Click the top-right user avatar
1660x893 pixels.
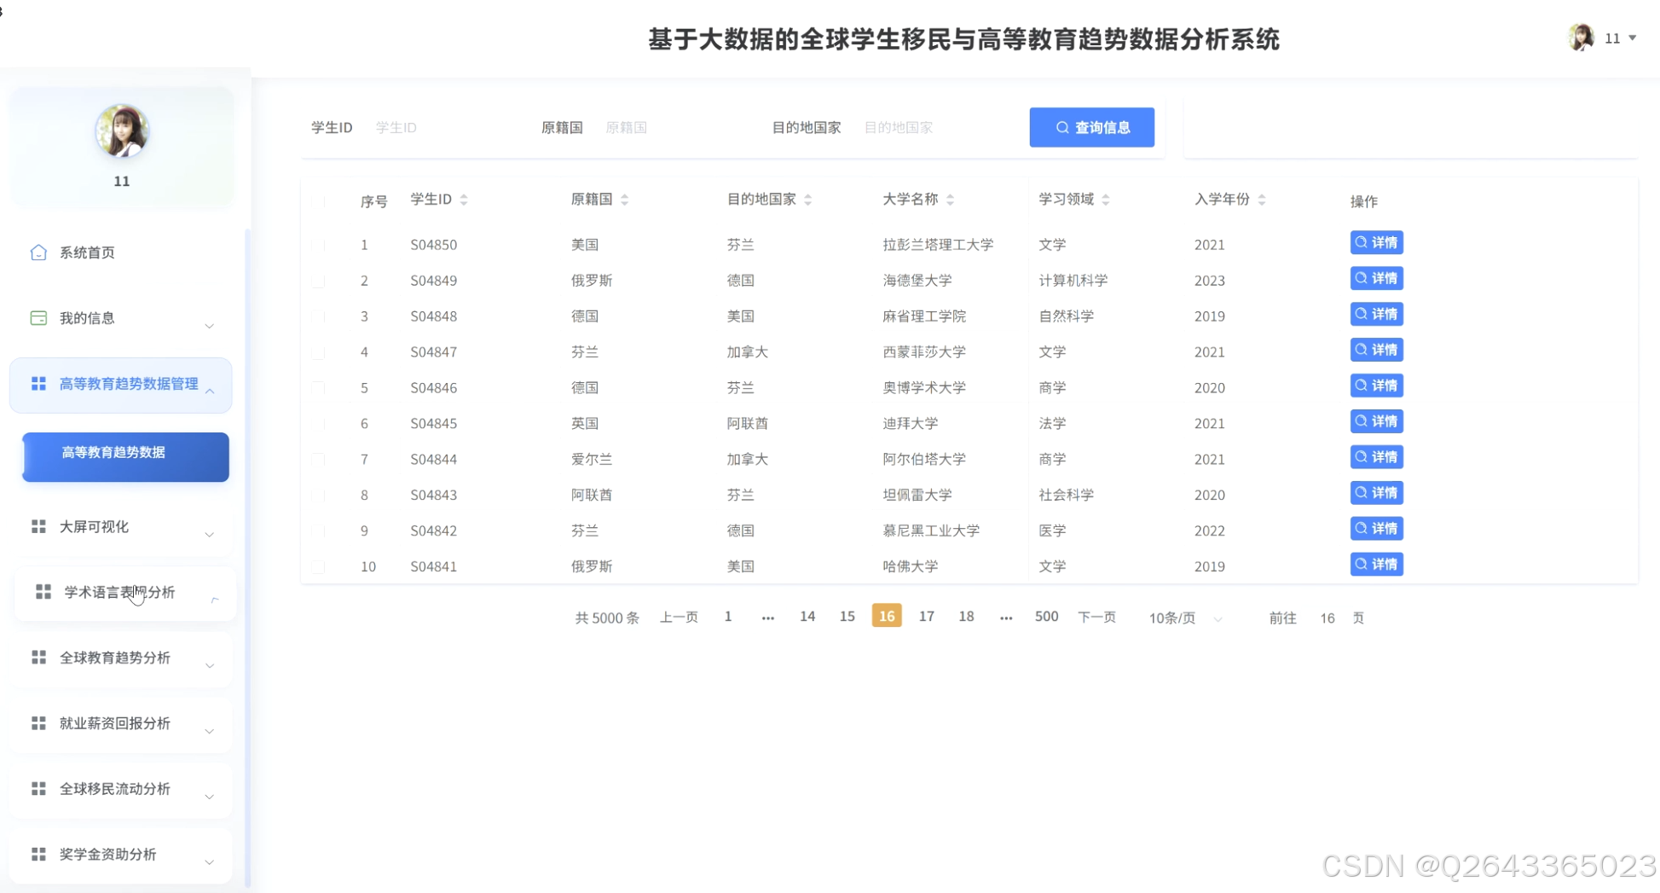pos(1582,38)
